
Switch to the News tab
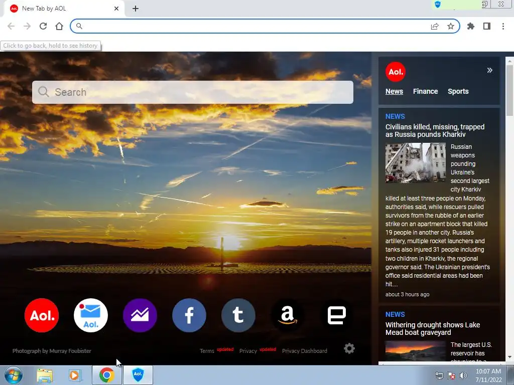[x=394, y=91]
